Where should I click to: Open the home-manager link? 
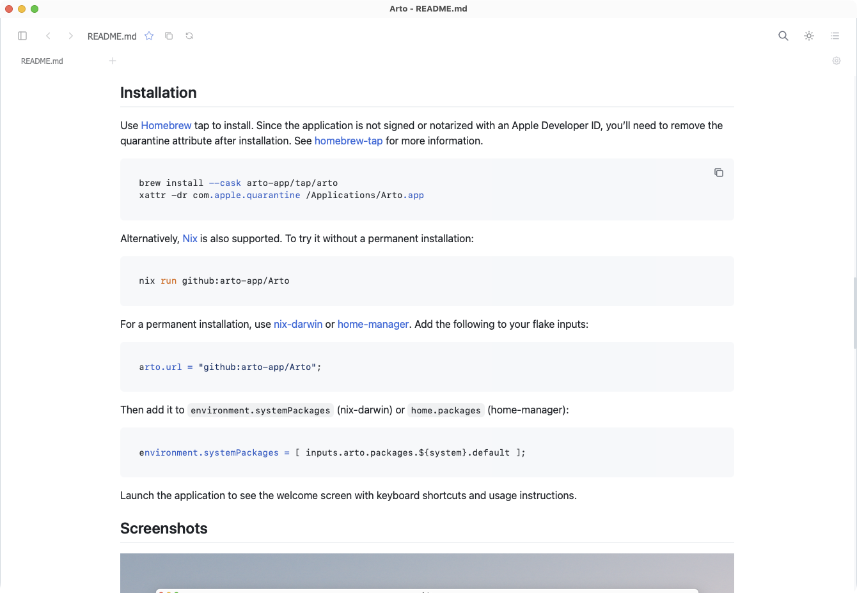point(373,324)
